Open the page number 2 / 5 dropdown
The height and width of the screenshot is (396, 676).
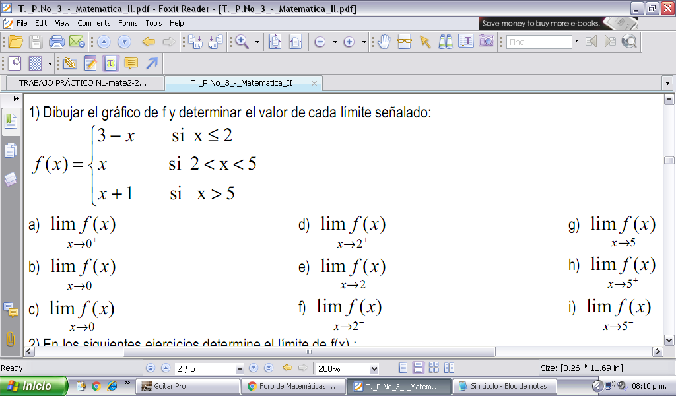pos(239,369)
